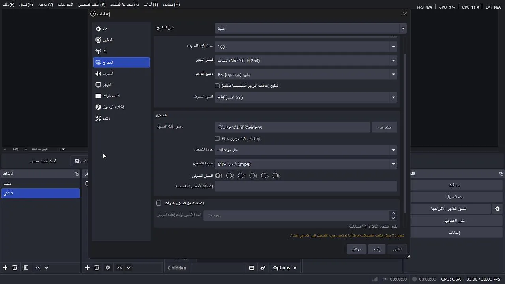Move scene down with arrow icon

[x=47, y=268]
